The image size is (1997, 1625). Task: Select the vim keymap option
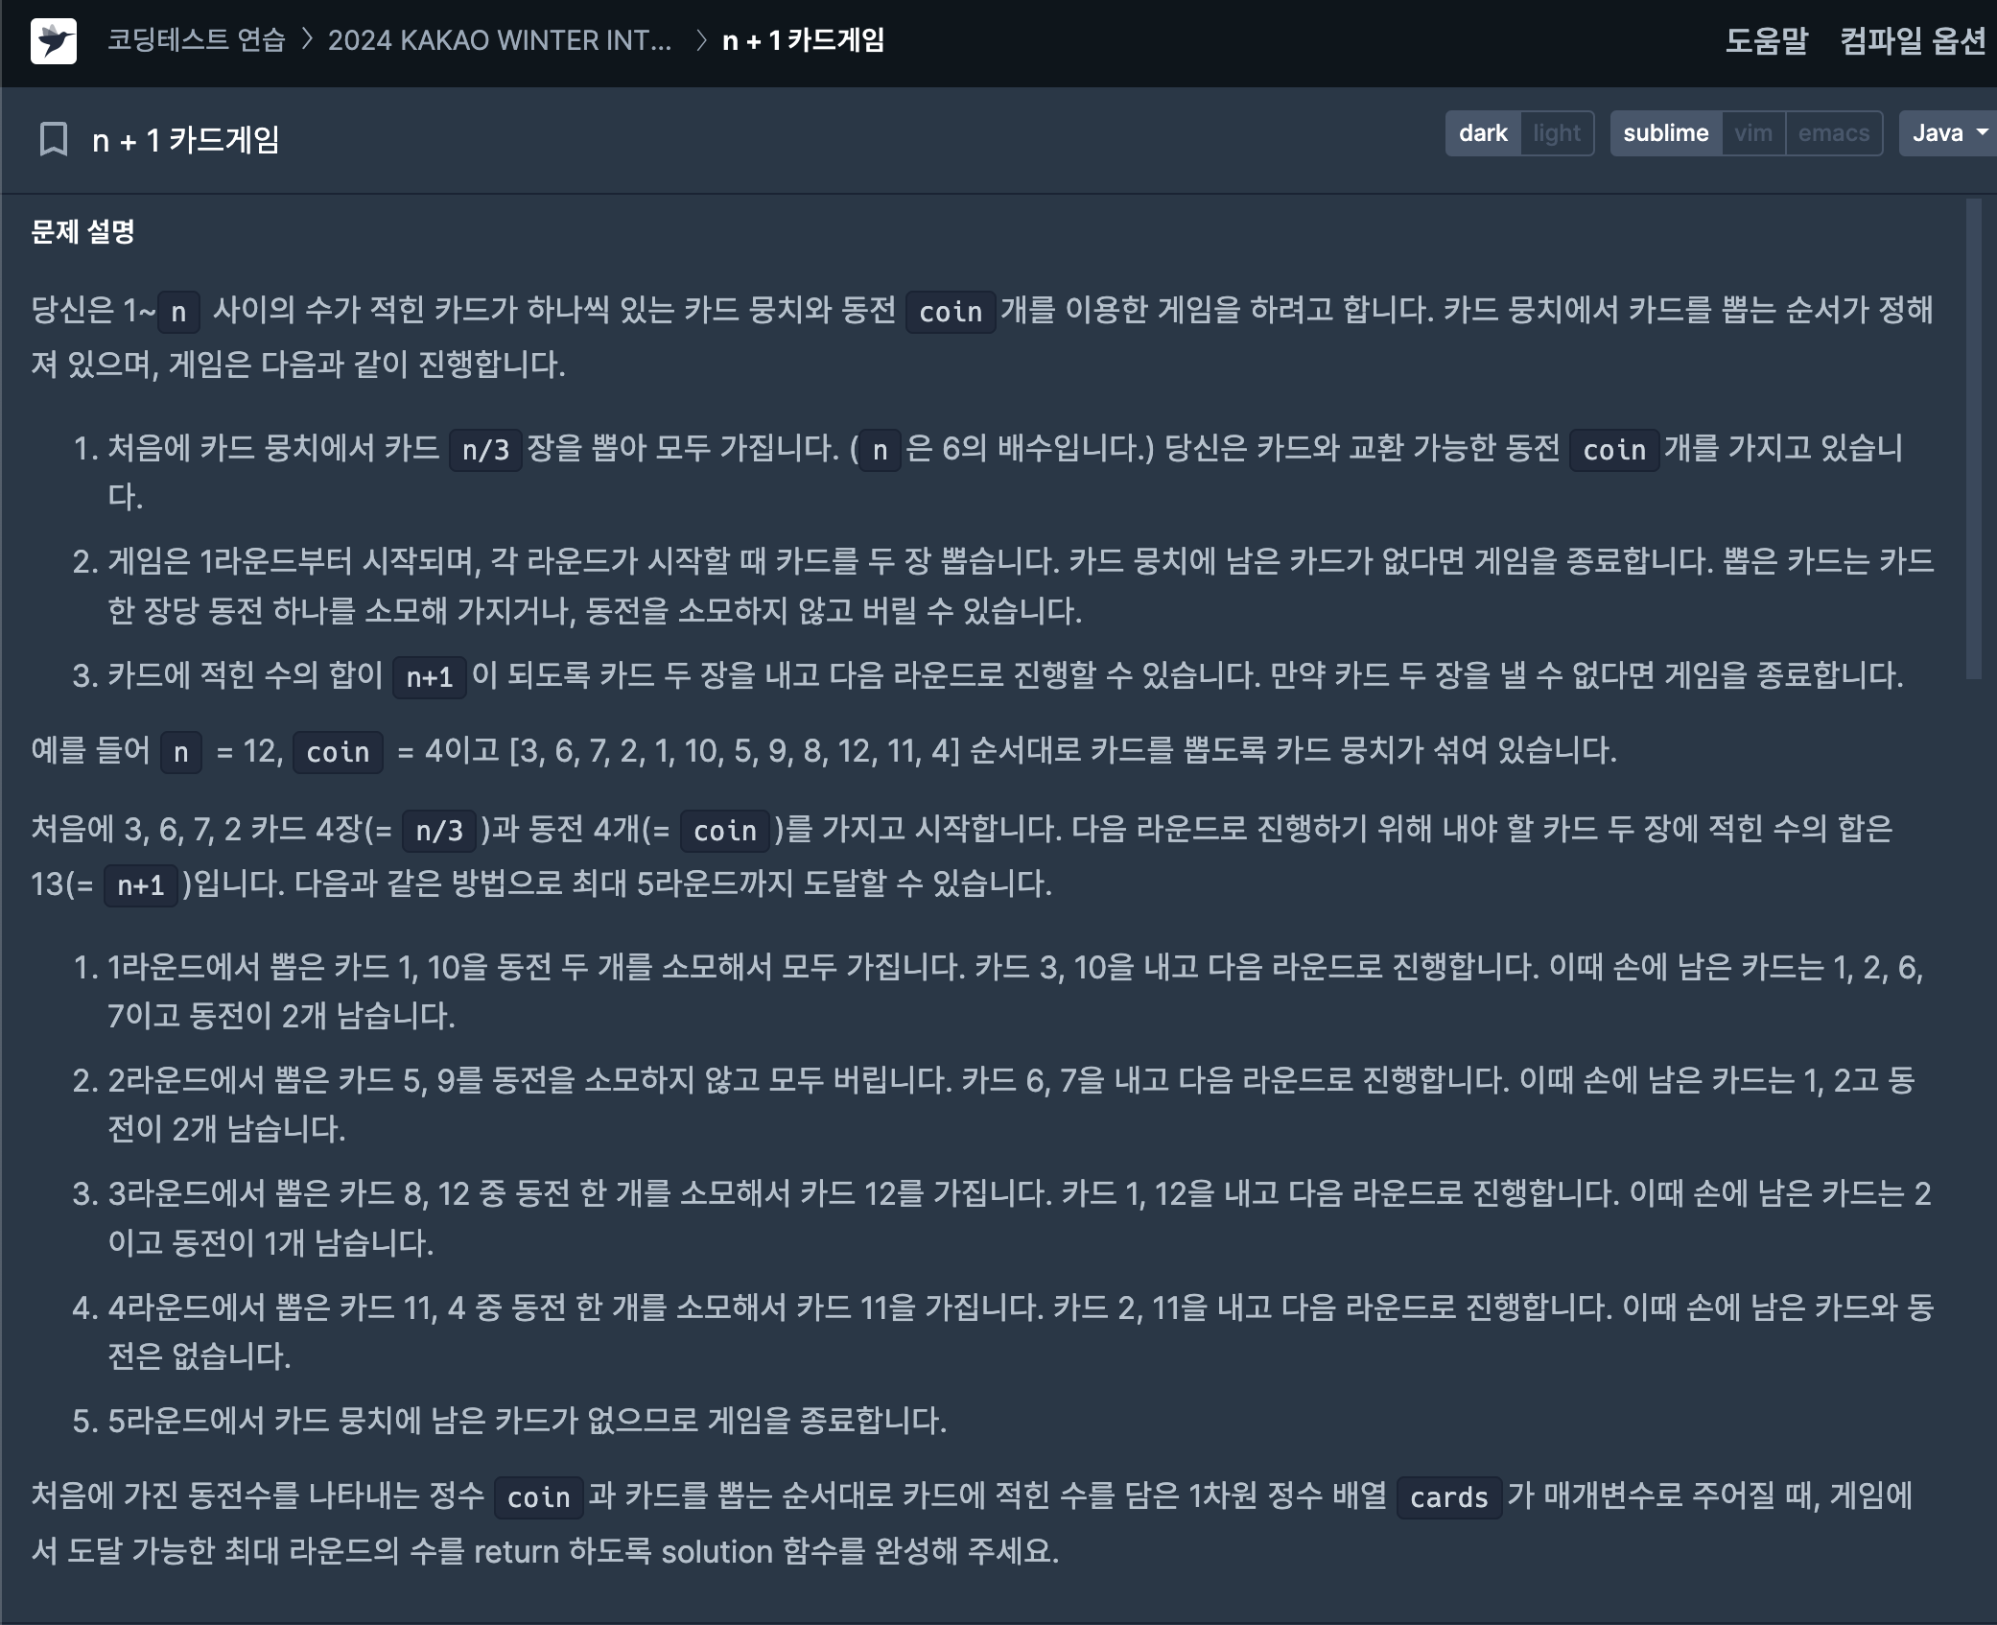[x=1752, y=133]
